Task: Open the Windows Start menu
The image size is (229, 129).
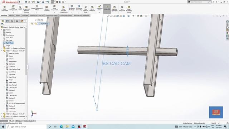Action: [x=3, y=126]
